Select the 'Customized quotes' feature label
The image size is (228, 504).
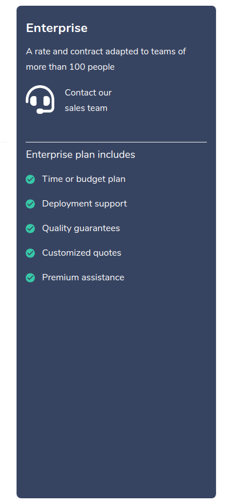click(82, 253)
